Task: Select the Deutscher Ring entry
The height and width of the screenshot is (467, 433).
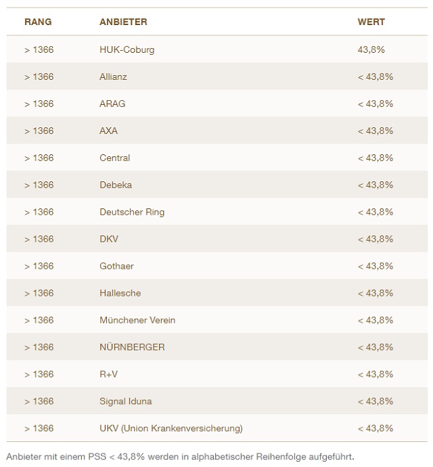Action: [x=132, y=212]
